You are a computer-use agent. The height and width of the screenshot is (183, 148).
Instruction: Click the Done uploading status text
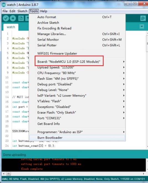click(x=15, y=155)
